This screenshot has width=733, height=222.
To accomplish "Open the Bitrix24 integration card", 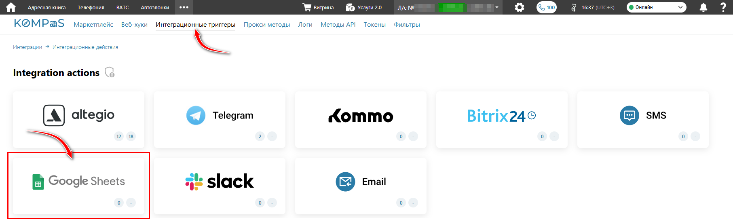I will click(502, 119).
